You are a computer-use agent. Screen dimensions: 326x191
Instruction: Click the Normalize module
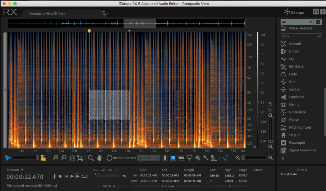pyautogui.click(x=297, y=112)
